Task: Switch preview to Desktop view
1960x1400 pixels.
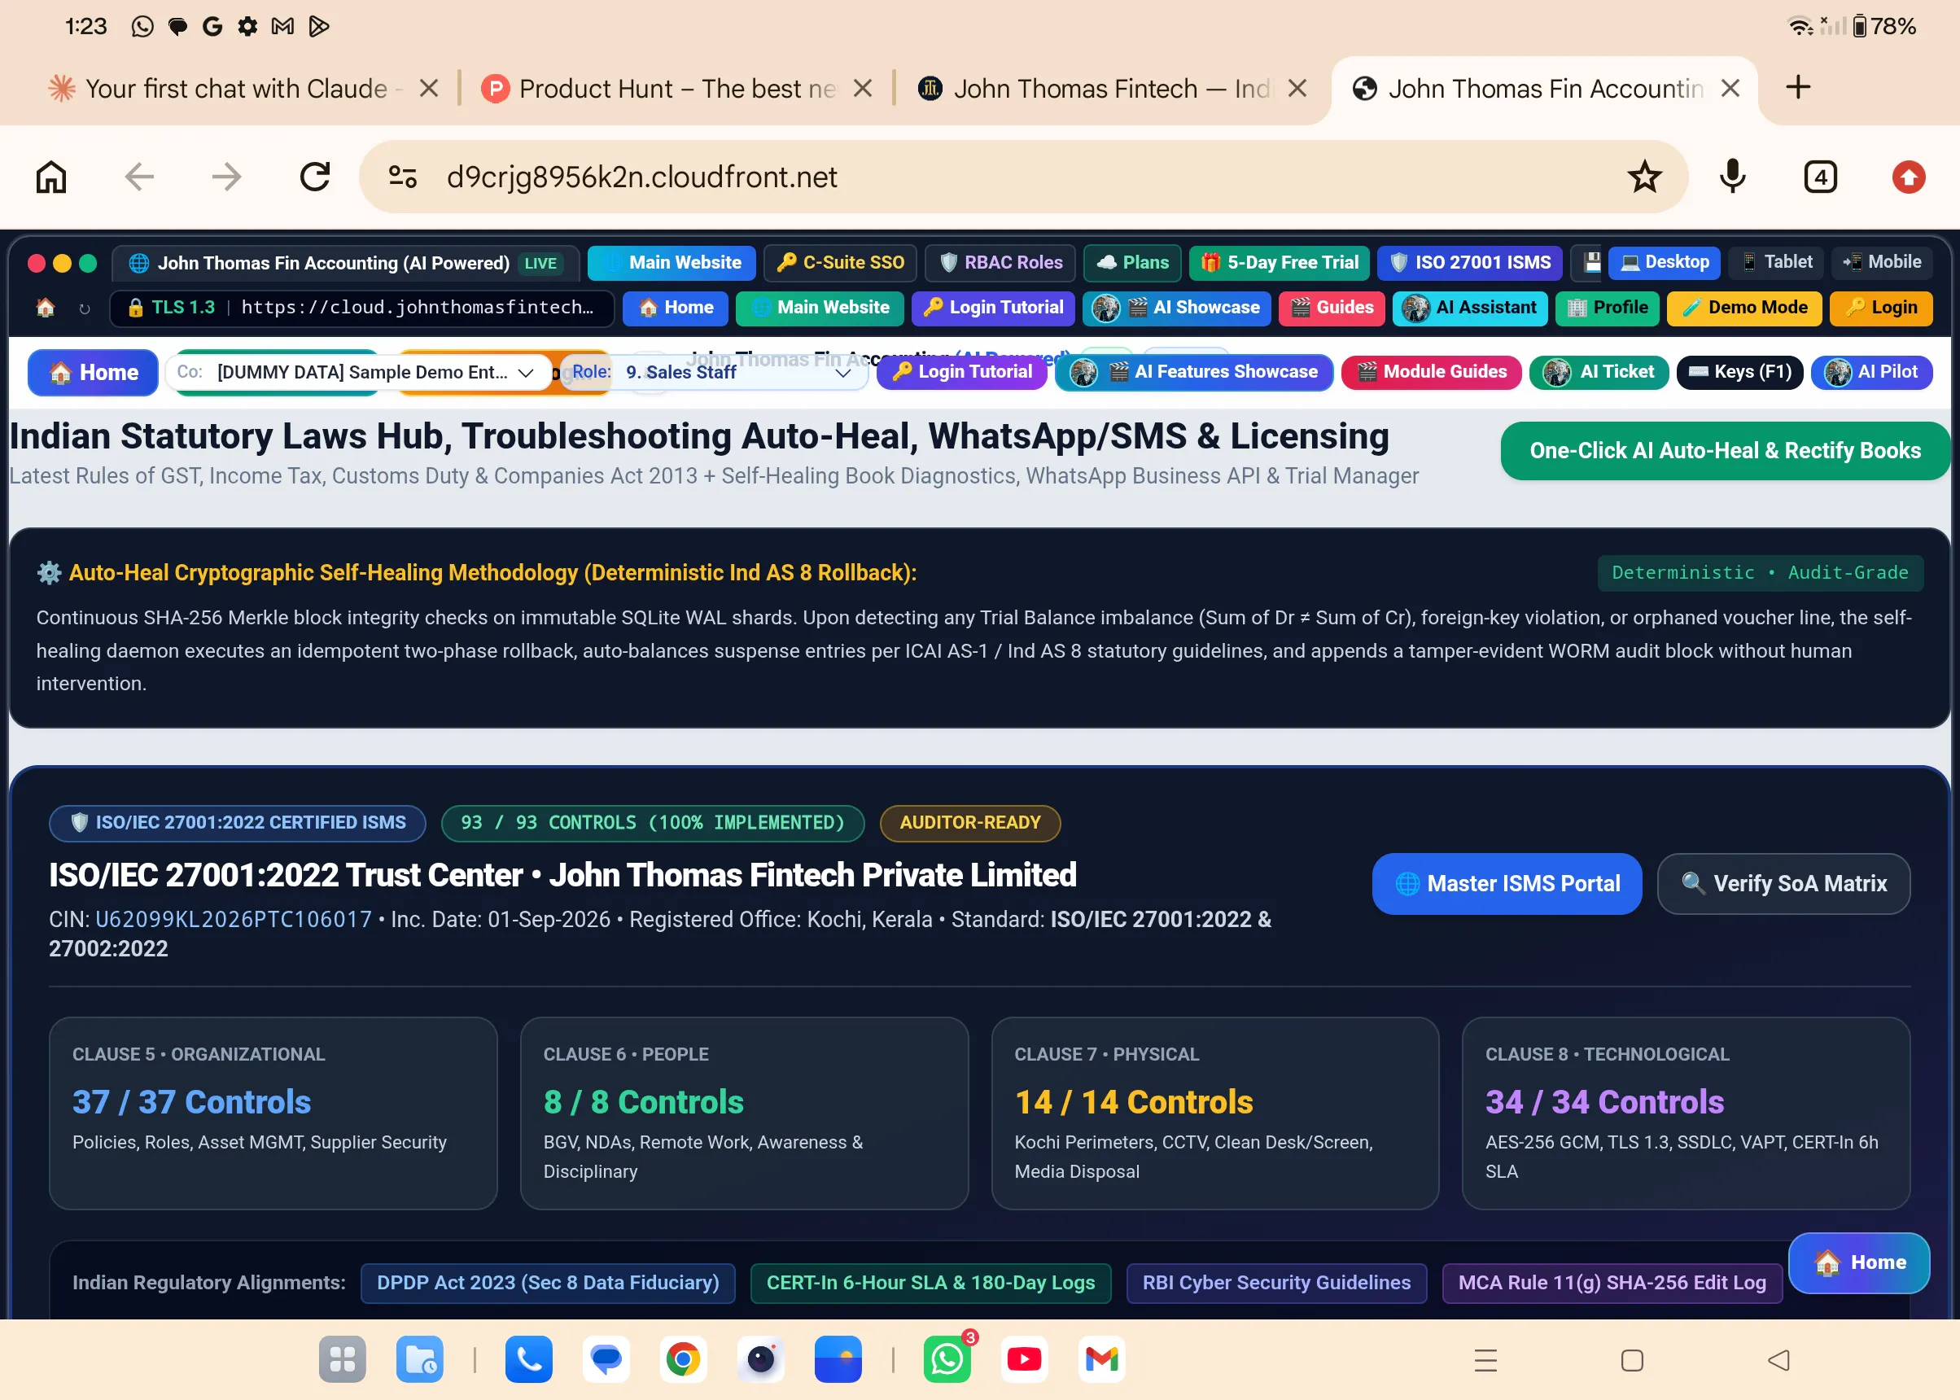Action: [1665, 262]
